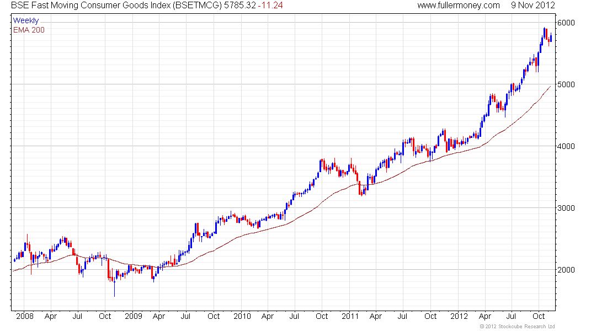Click the 2009 x-axis label
The image size is (607, 331).
[x=134, y=316]
